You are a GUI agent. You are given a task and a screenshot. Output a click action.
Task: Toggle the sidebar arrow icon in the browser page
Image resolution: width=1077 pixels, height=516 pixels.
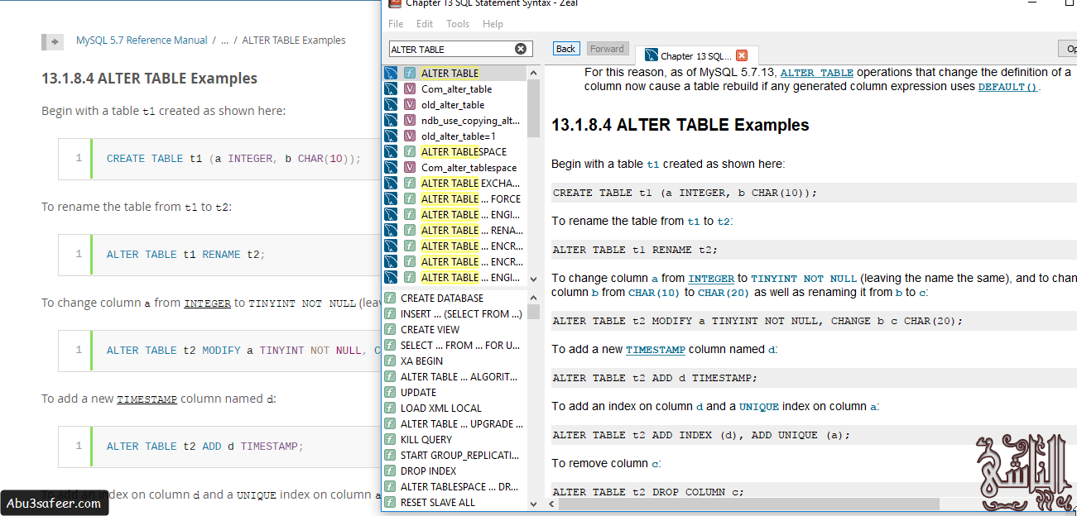pos(53,41)
